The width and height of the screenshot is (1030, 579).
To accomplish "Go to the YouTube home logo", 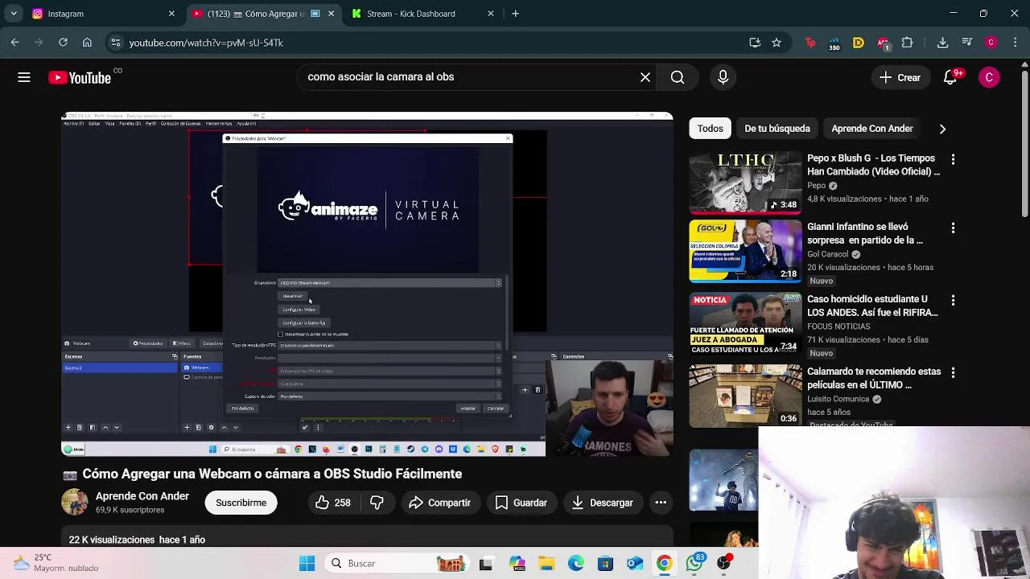I will click(80, 77).
